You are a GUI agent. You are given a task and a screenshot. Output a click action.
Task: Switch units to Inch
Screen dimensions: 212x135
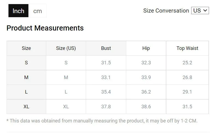(18, 11)
